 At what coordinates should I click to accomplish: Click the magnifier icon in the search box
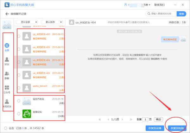point(149,14)
